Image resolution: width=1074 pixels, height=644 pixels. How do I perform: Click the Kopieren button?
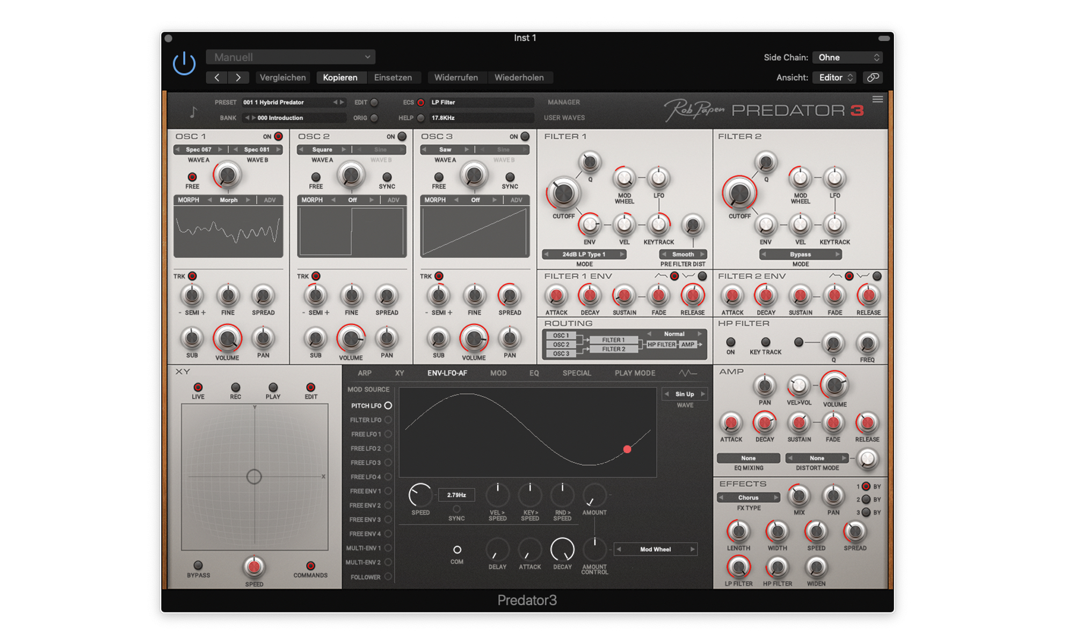340,77
